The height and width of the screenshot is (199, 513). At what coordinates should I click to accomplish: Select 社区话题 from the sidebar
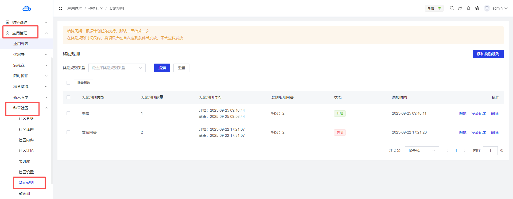coord(26,129)
